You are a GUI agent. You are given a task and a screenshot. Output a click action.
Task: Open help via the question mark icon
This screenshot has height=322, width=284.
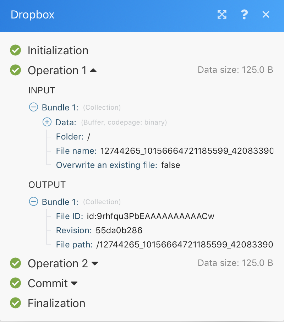[x=244, y=15]
